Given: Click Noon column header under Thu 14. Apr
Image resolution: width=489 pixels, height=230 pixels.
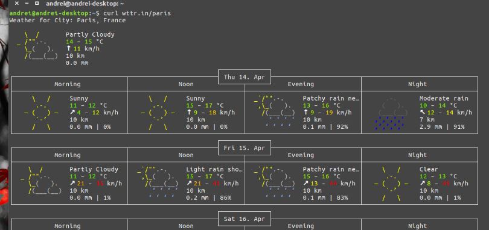Looking at the screenshot, I should (x=186, y=84).
